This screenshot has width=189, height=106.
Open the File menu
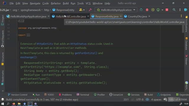12,3
